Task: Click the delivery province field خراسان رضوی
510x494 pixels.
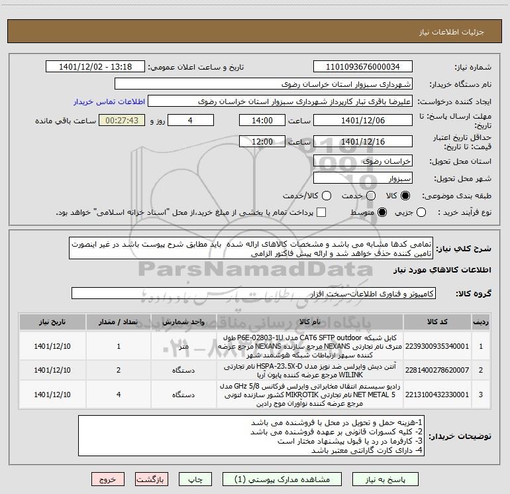Action: 363,161
